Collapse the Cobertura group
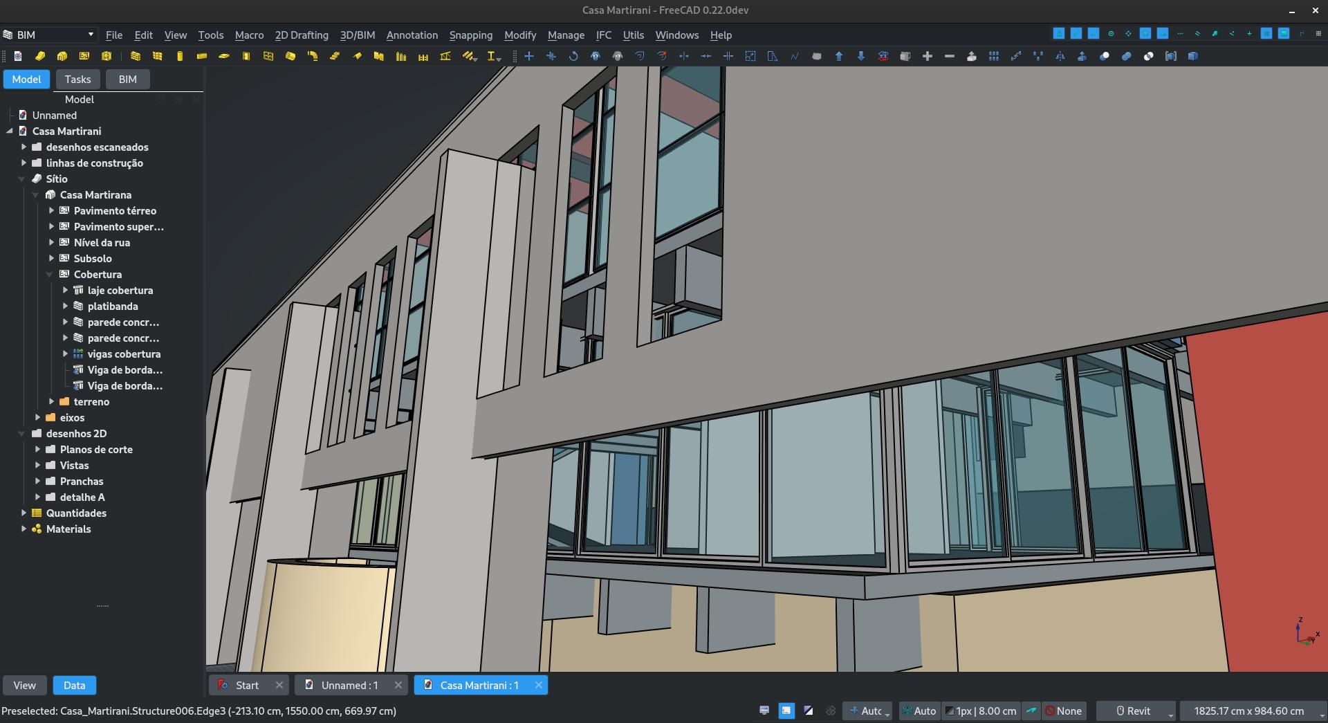The height and width of the screenshot is (723, 1328). point(49,275)
